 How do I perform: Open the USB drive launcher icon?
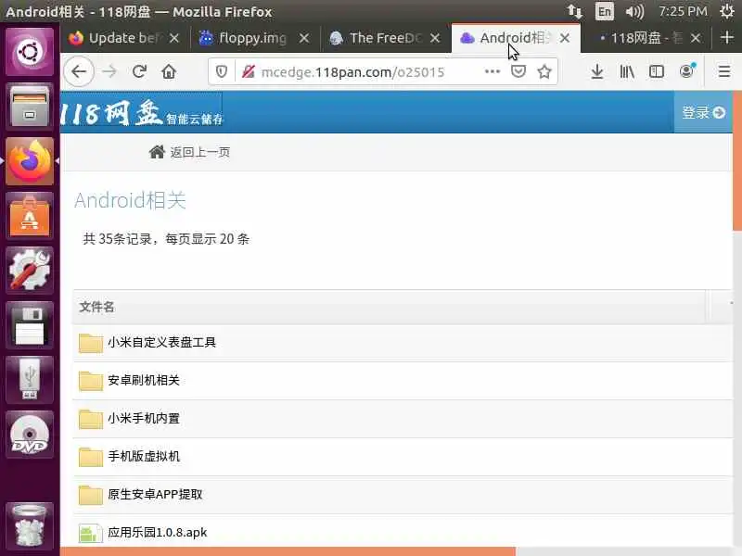coord(30,380)
